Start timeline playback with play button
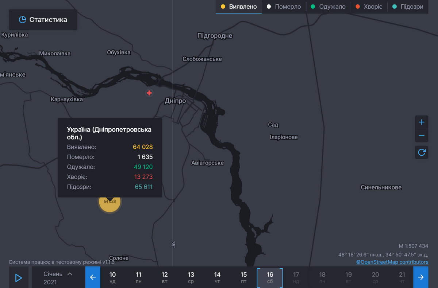 click(x=19, y=278)
